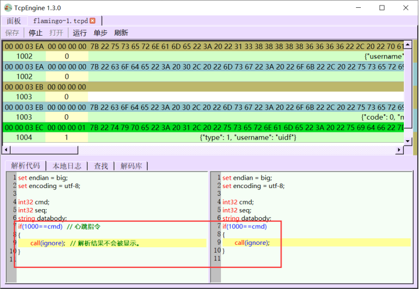Click 'set encoding = utf-8;' in right editor

254,186
